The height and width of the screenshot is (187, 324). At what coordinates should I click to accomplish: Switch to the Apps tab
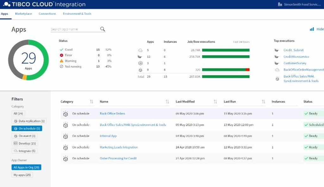pyautogui.click(x=4, y=14)
